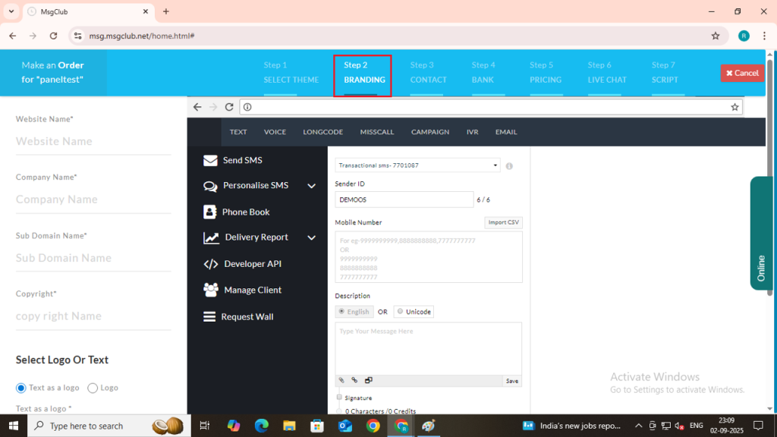This screenshot has height=437, width=777.
Task: Click Save under the message box
Action: click(512, 381)
